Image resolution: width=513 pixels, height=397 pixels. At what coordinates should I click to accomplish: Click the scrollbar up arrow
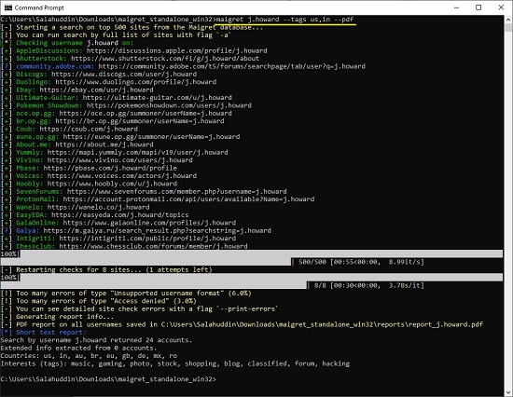(508, 20)
